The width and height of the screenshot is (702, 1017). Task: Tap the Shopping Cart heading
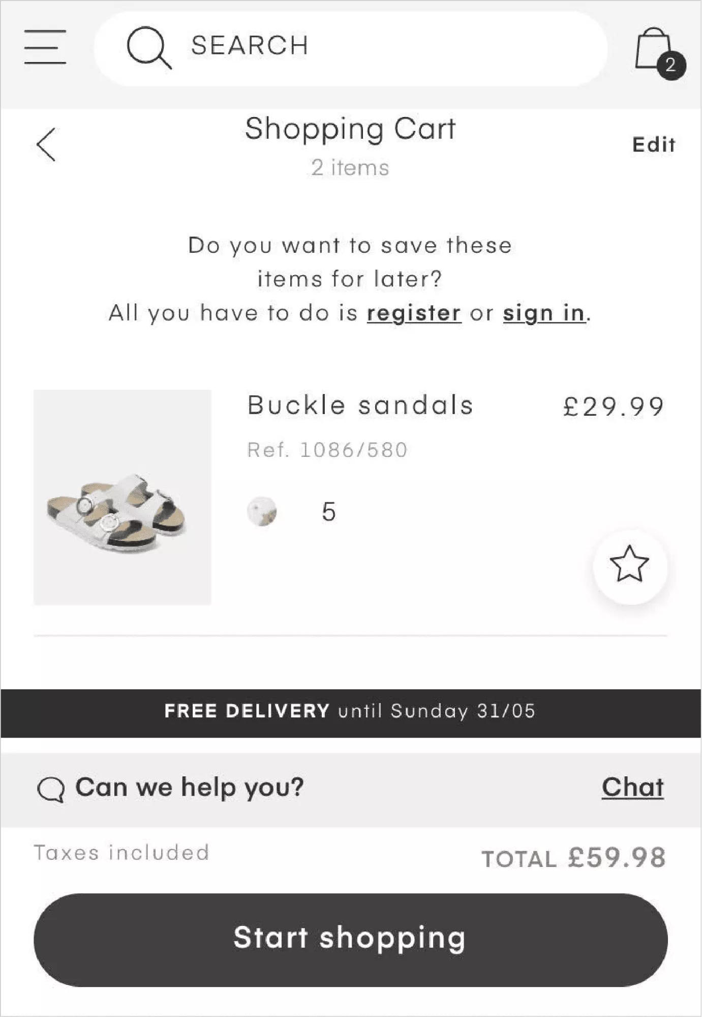[x=350, y=129]
